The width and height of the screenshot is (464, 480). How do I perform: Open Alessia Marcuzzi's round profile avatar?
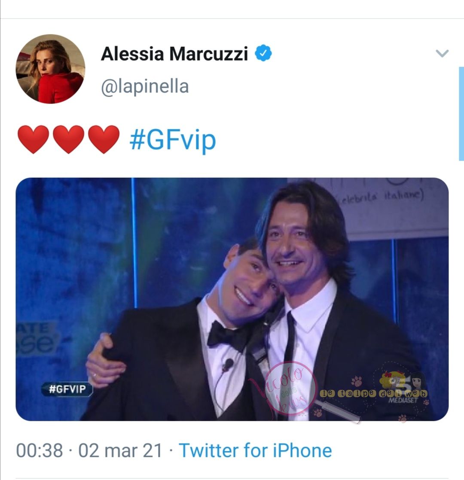click(51, 69)
